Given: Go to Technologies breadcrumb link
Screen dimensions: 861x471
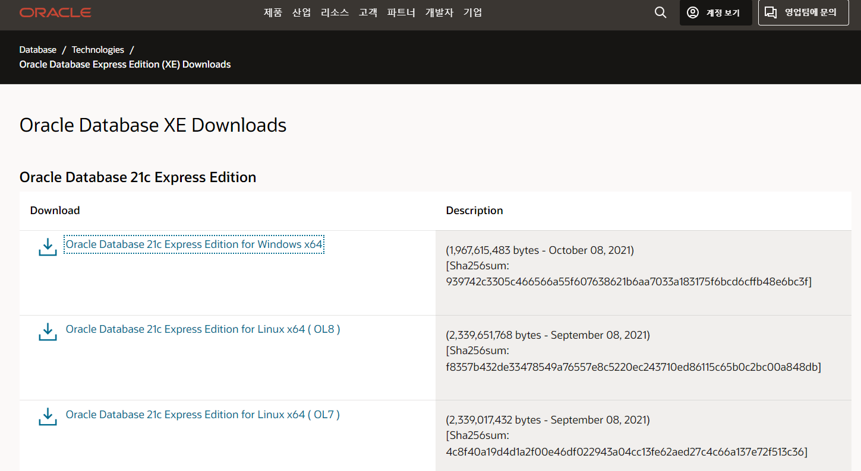Looking at the screenshot, I should [98, 50].
